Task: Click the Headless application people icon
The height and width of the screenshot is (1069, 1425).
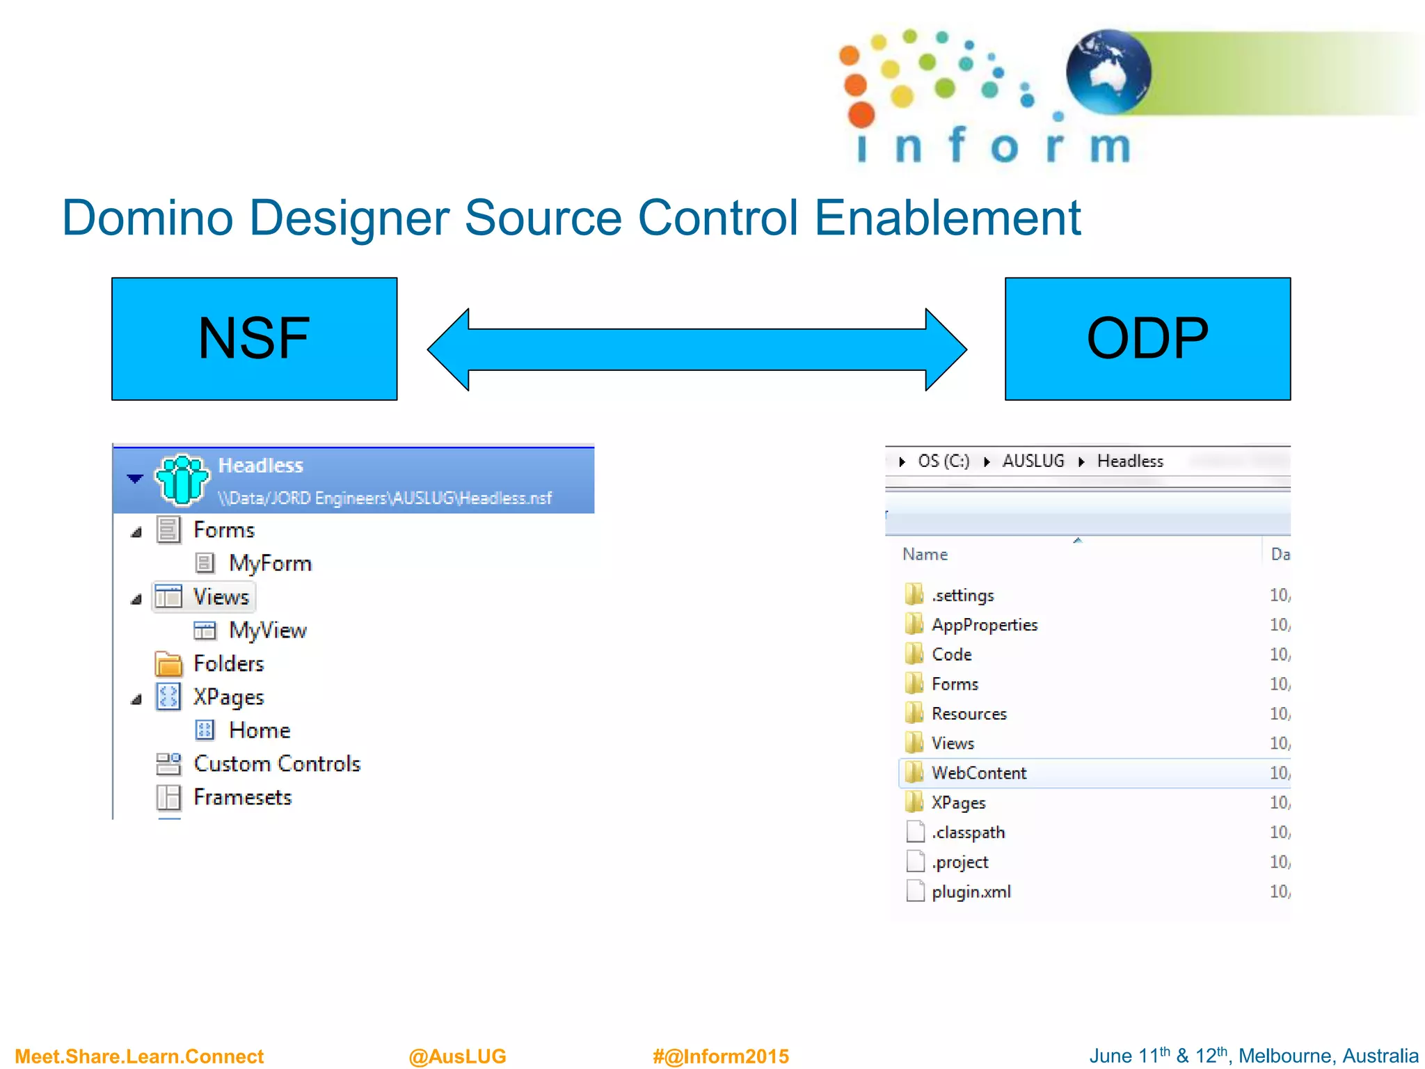Action: pos(182,479)
